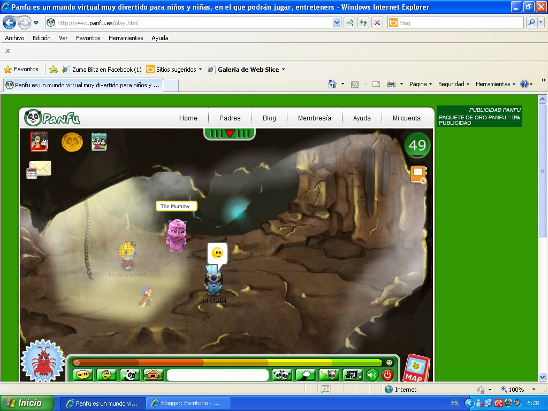Open the Padres page link

point(230,118)
